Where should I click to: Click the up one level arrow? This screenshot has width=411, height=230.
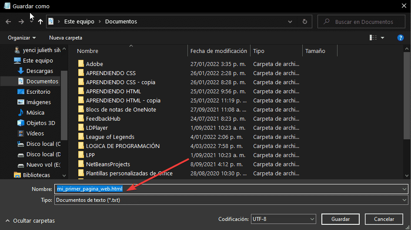tap(40, 21)
